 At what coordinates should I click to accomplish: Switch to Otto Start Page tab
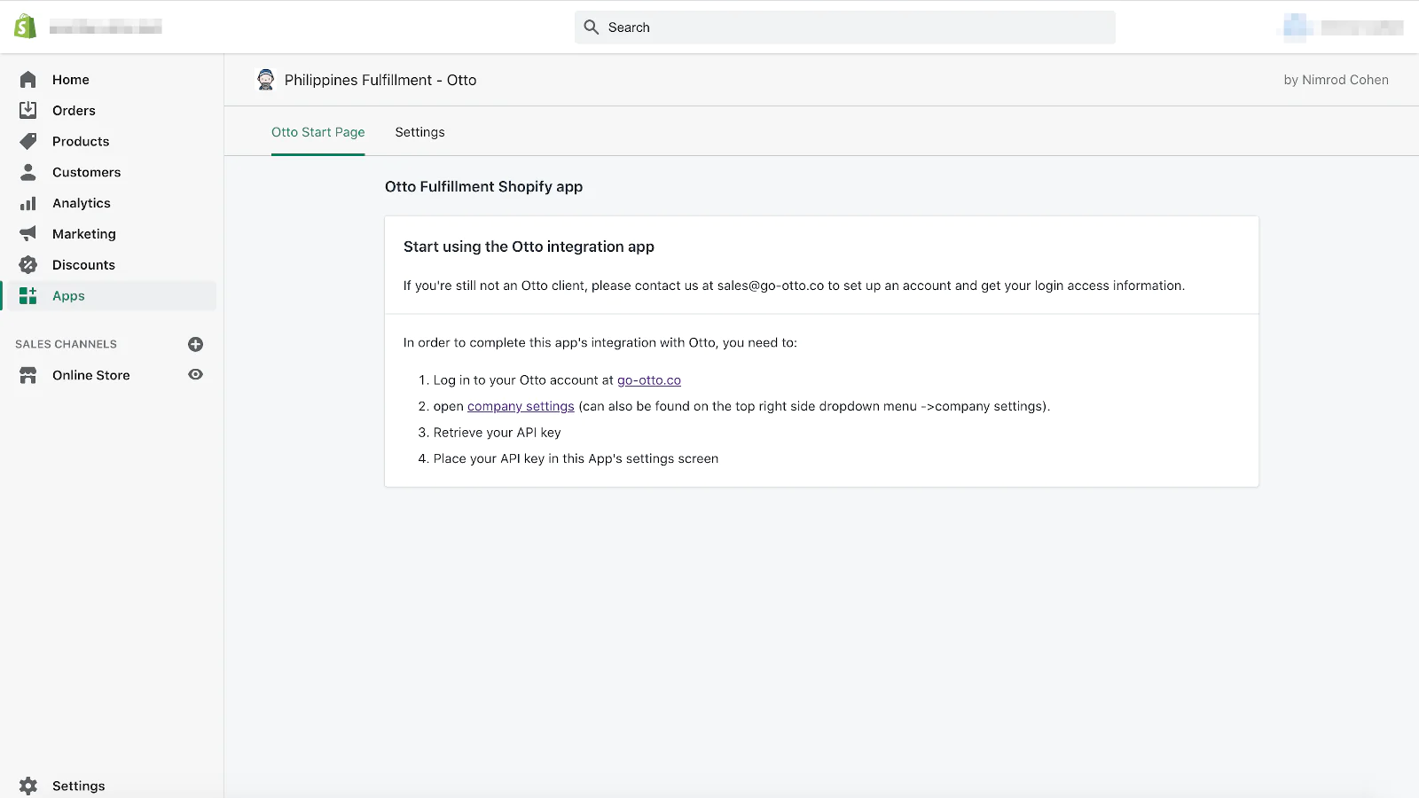pyautogui.click(x=318, y=132)
